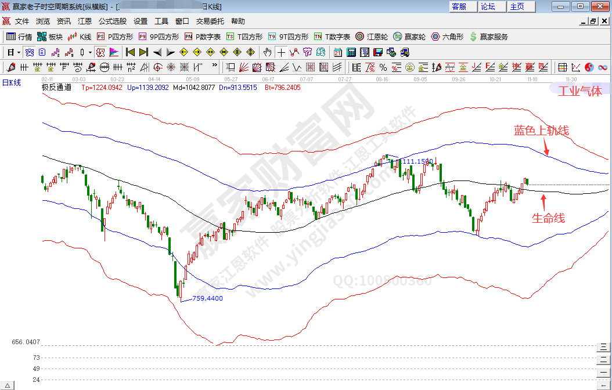Toggle the infinity symbol tool
Viewport: 612px width, 390px height.
coord(602,67)
